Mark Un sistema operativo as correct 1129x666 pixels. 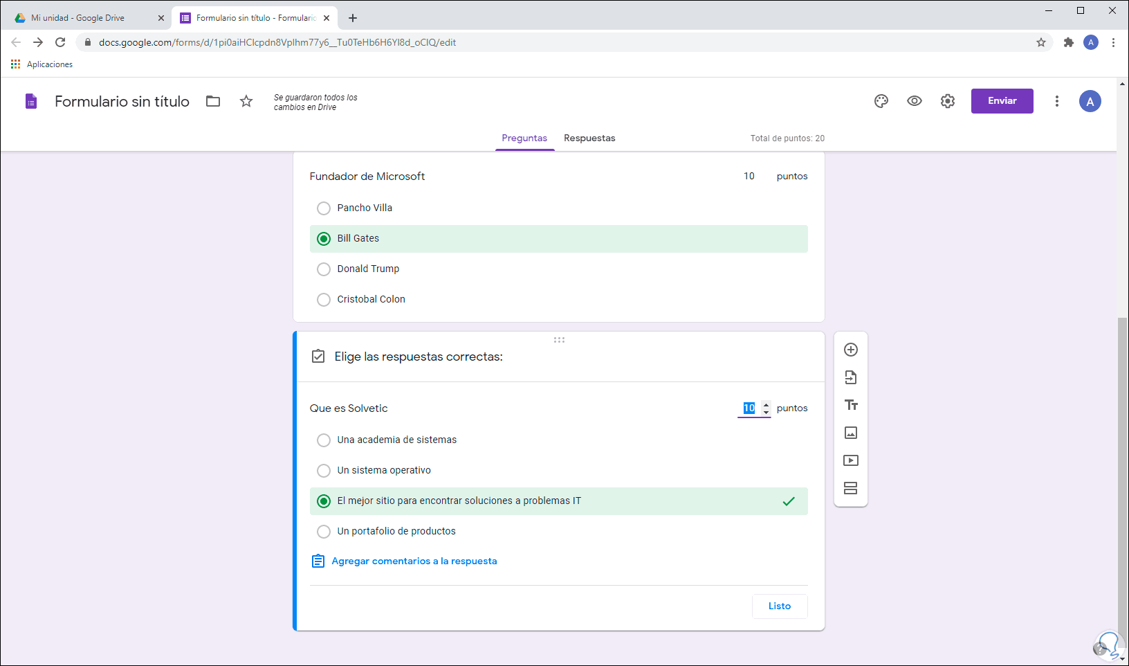(x=323, y=470)
